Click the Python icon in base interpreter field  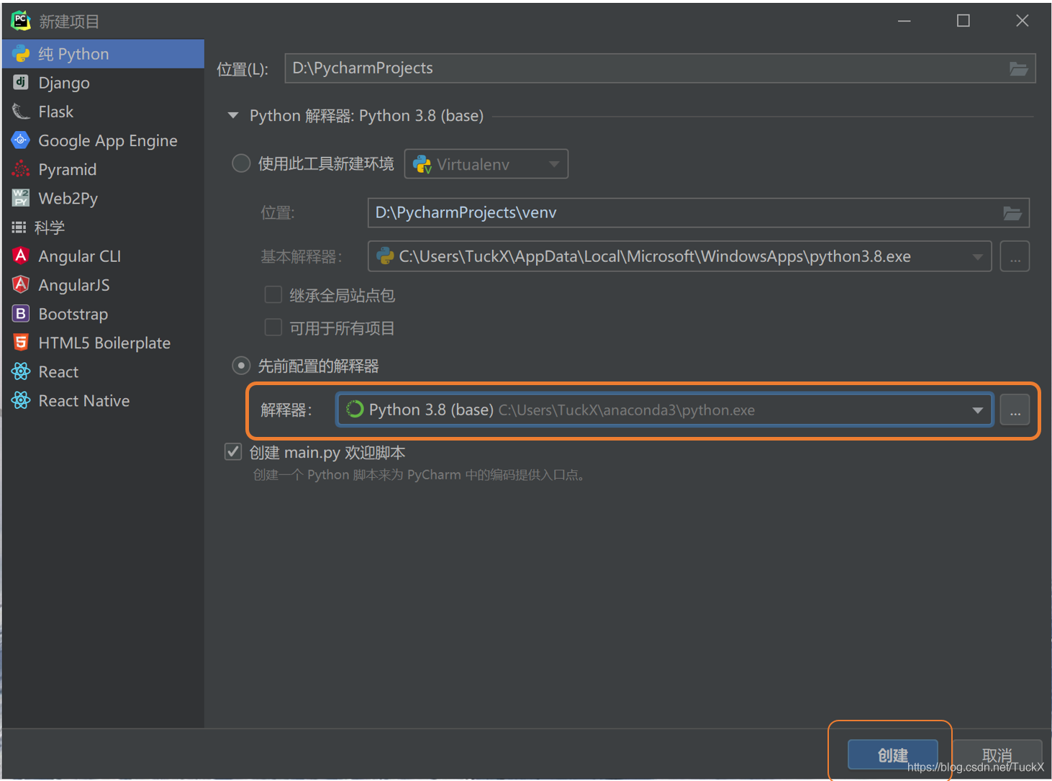[385, 256]
